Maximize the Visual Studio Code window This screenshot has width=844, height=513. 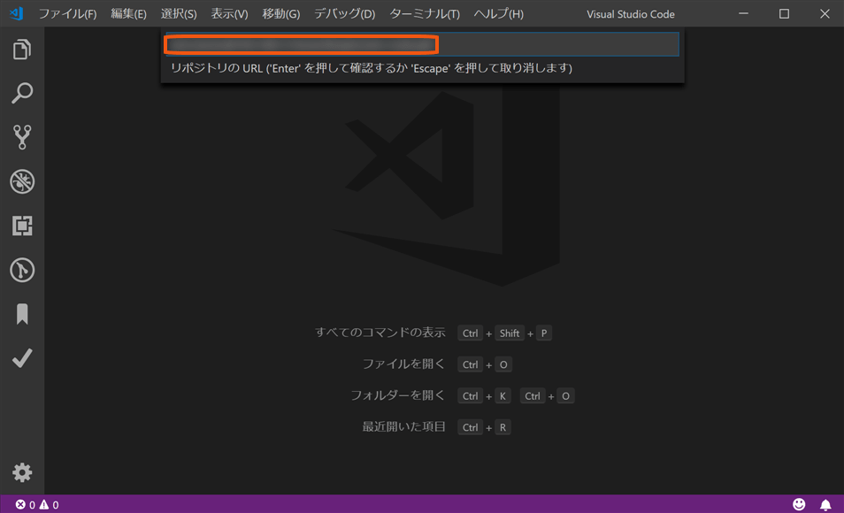click(784, 13)
